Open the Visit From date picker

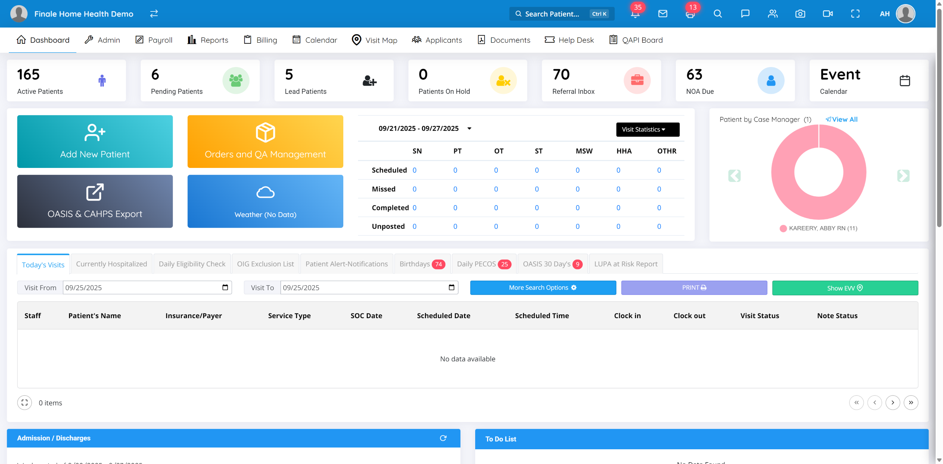225,288
